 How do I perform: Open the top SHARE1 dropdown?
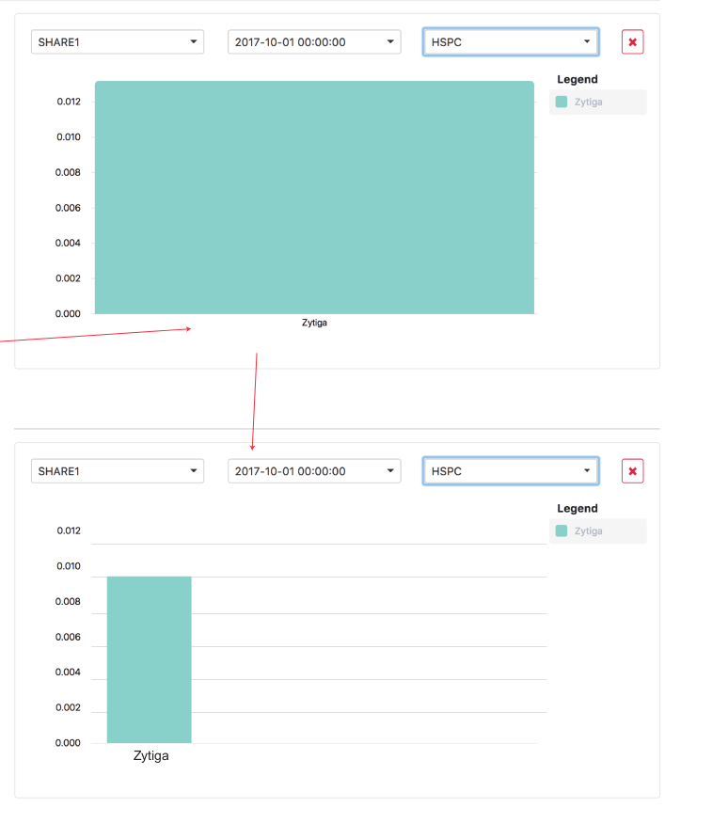[x=117, y=41]
